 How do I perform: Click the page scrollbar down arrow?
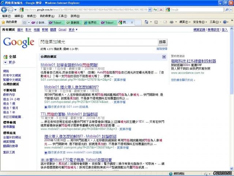click(x=231, y=169)
